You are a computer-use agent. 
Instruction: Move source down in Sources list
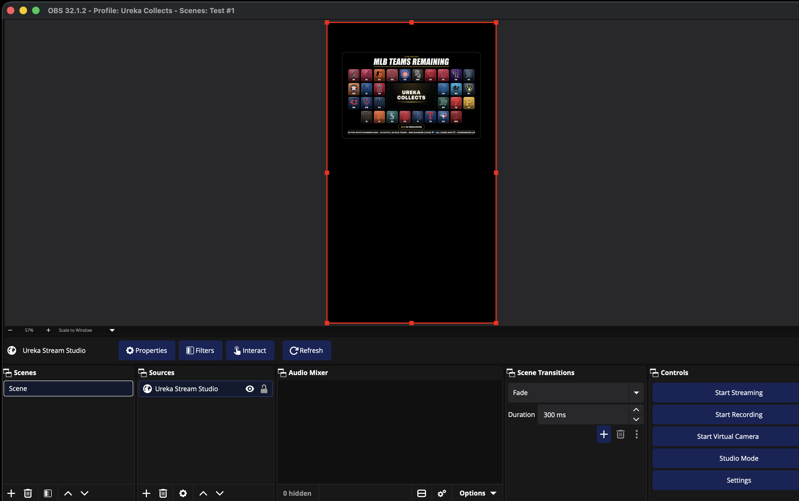pyautogui.click(x=219, y=493)
